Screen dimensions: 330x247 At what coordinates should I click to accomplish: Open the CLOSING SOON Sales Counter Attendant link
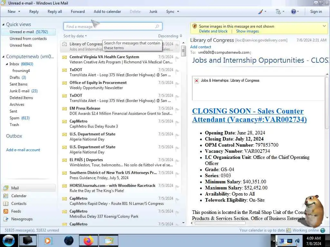point(249,115)
